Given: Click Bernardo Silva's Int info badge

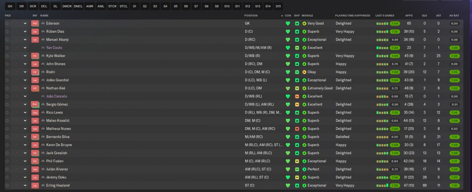Looking at the screenshot, I should click(x=35, y=137).
